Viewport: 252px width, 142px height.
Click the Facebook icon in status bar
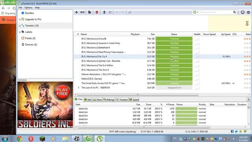(x=232, y=131)
